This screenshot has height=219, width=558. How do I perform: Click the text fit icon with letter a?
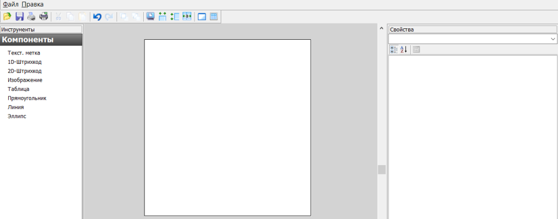click(x=187, y=16)
